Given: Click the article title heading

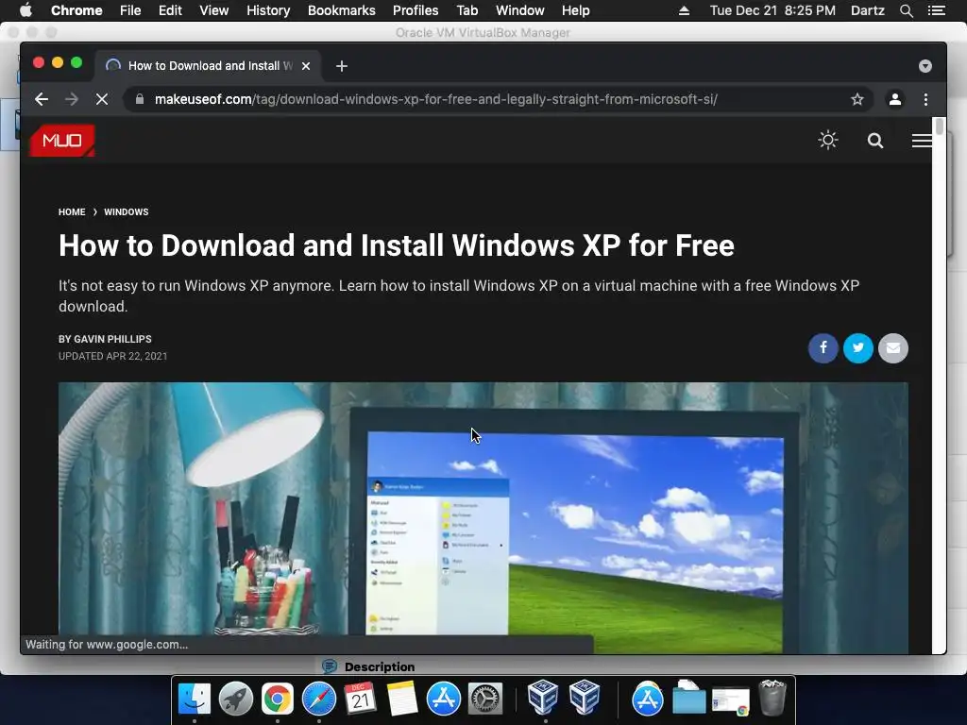Looking at the screenshot, I should click(397, 245).
